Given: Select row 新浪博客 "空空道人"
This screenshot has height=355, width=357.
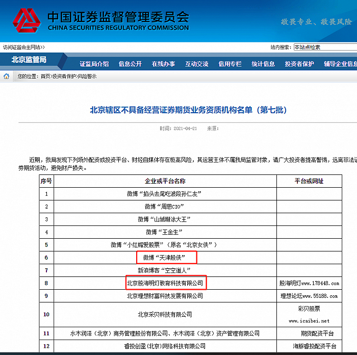Looking at the screenshot, I should click(x=191, y=270).
